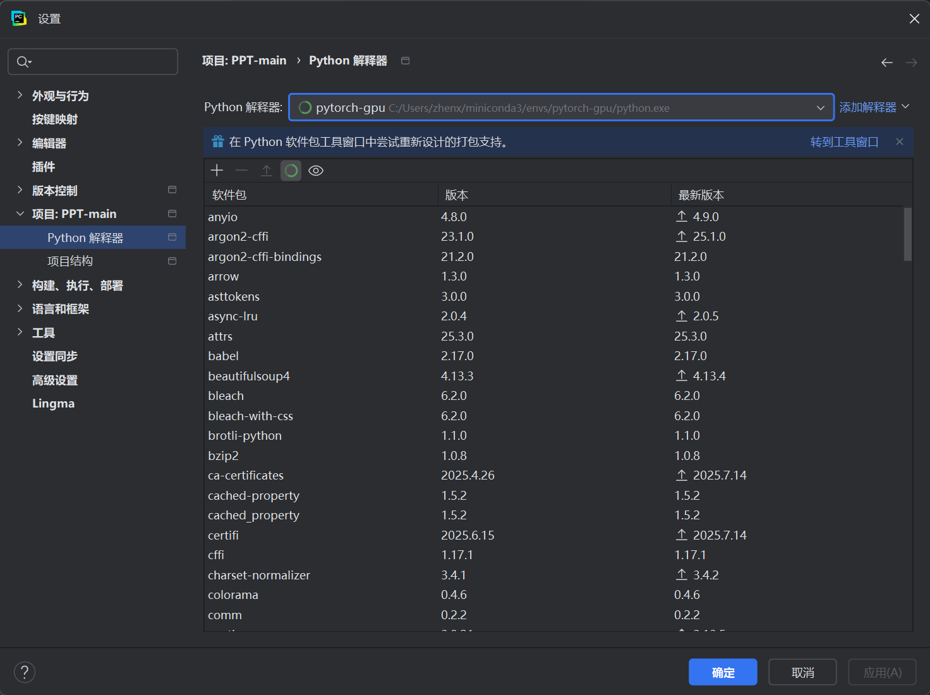Click the upgrade package arrow icon
930x695 pixels.
coord(266,171)
